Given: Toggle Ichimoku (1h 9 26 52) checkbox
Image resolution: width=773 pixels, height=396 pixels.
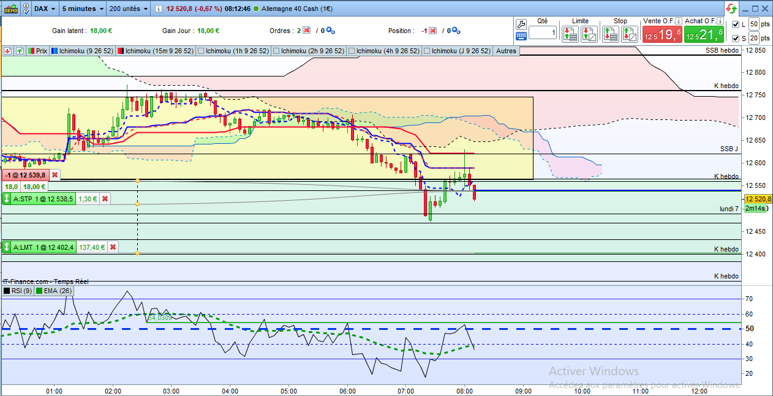Looking at the screenshot, I should pos(201,51).
